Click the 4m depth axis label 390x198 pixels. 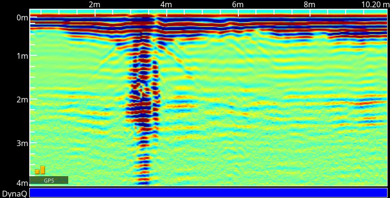point(22,183)
